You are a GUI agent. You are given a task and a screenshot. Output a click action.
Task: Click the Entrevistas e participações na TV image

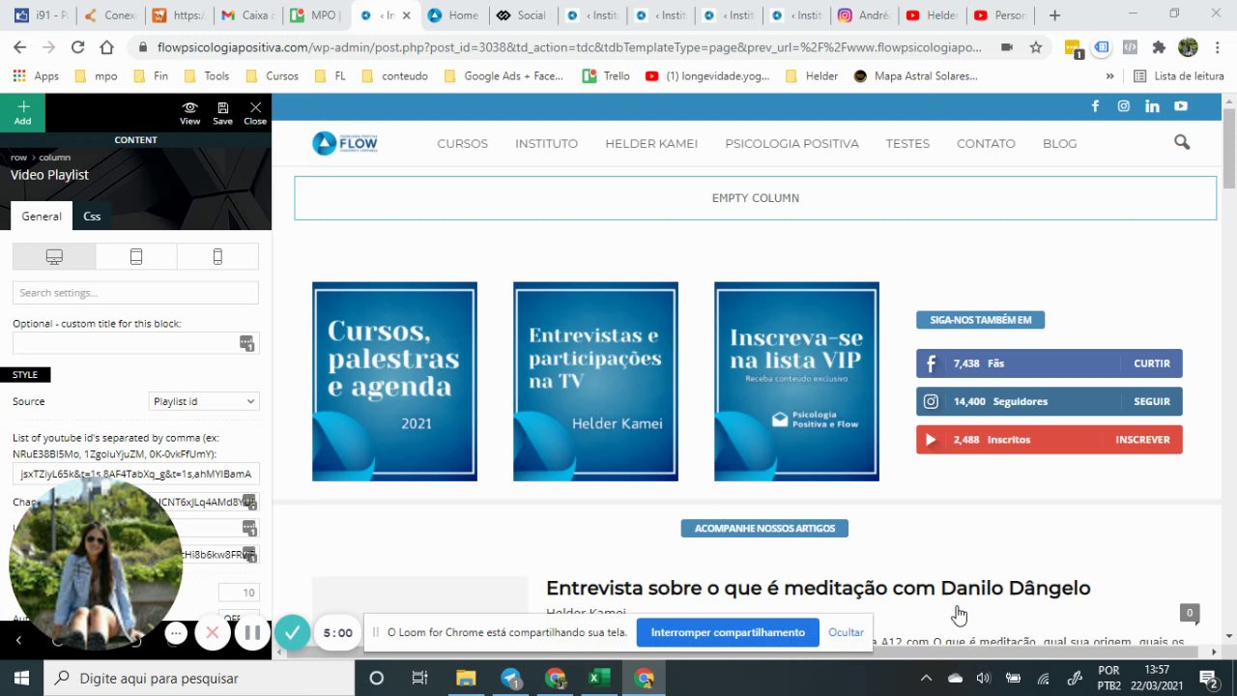(x=595, y=382)
